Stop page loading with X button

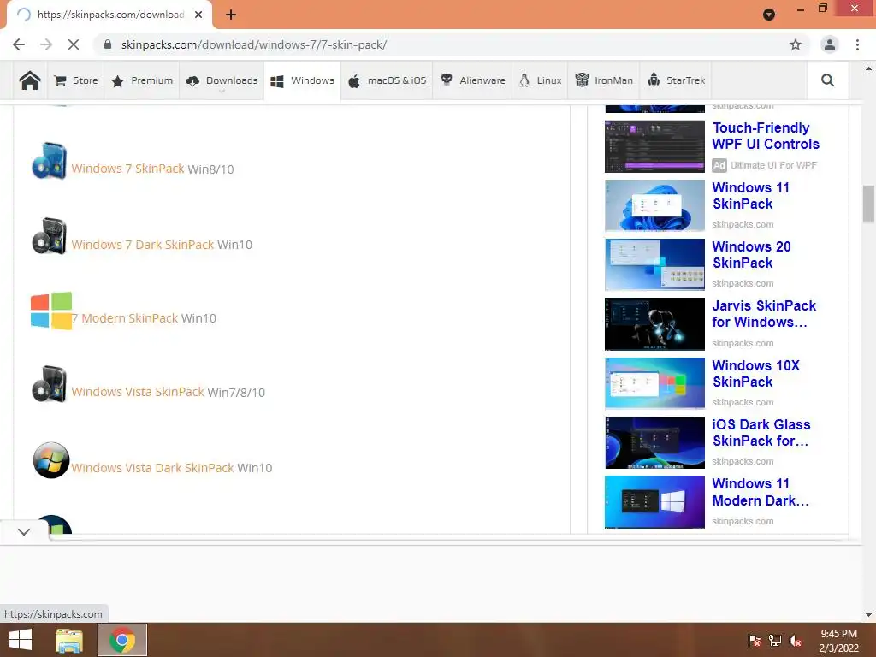(x=74, y=44)
